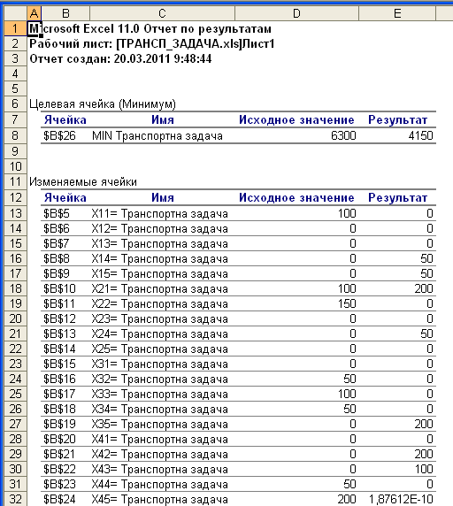Click the 'Изменяемые ячейки' label
Screen dimensions: 453x506
click(83, 181)
